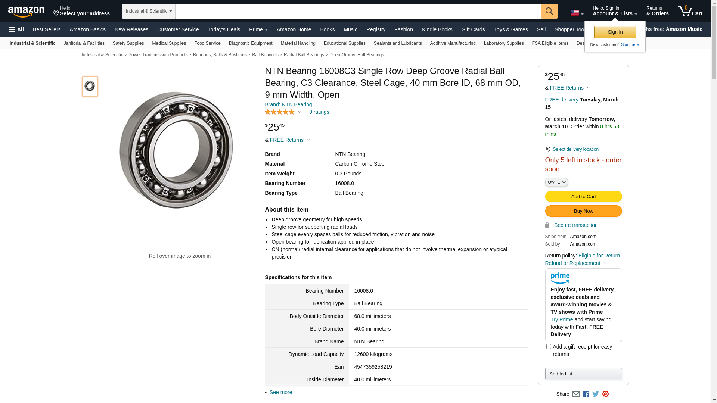Screen dimensions: 717x403
Task: Enable the gift receipt checkbox
Action: point(549,347)
